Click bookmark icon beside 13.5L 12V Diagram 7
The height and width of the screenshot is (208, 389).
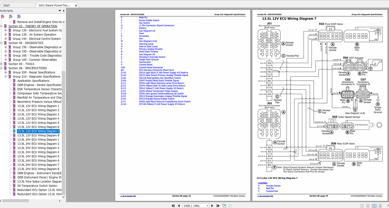14,131
